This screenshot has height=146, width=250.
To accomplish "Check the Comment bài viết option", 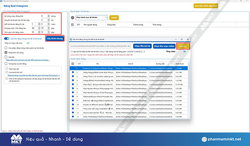I will point(7,72).
